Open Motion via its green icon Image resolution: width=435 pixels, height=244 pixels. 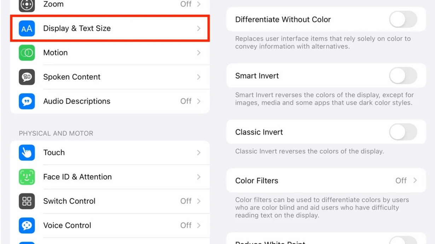[x=27, y=53]
